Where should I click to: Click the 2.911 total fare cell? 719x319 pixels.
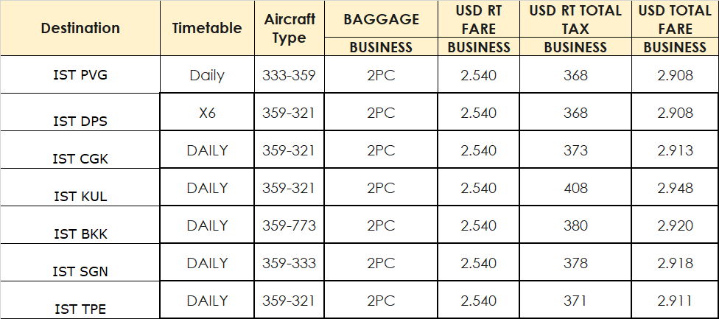(x=675, y=300)
